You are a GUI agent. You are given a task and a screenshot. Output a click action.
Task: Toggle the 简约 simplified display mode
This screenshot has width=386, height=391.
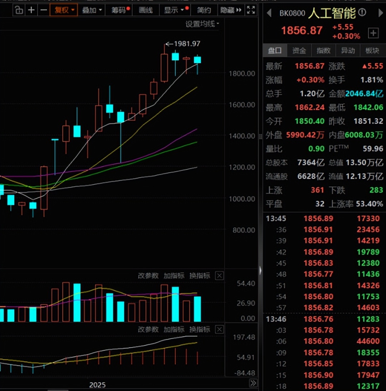[x=204, y=10]
